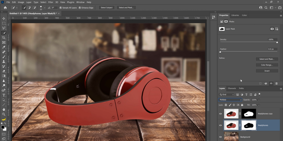
Task: Toggle visibility of the Background layer
Action: coord(220,137)
